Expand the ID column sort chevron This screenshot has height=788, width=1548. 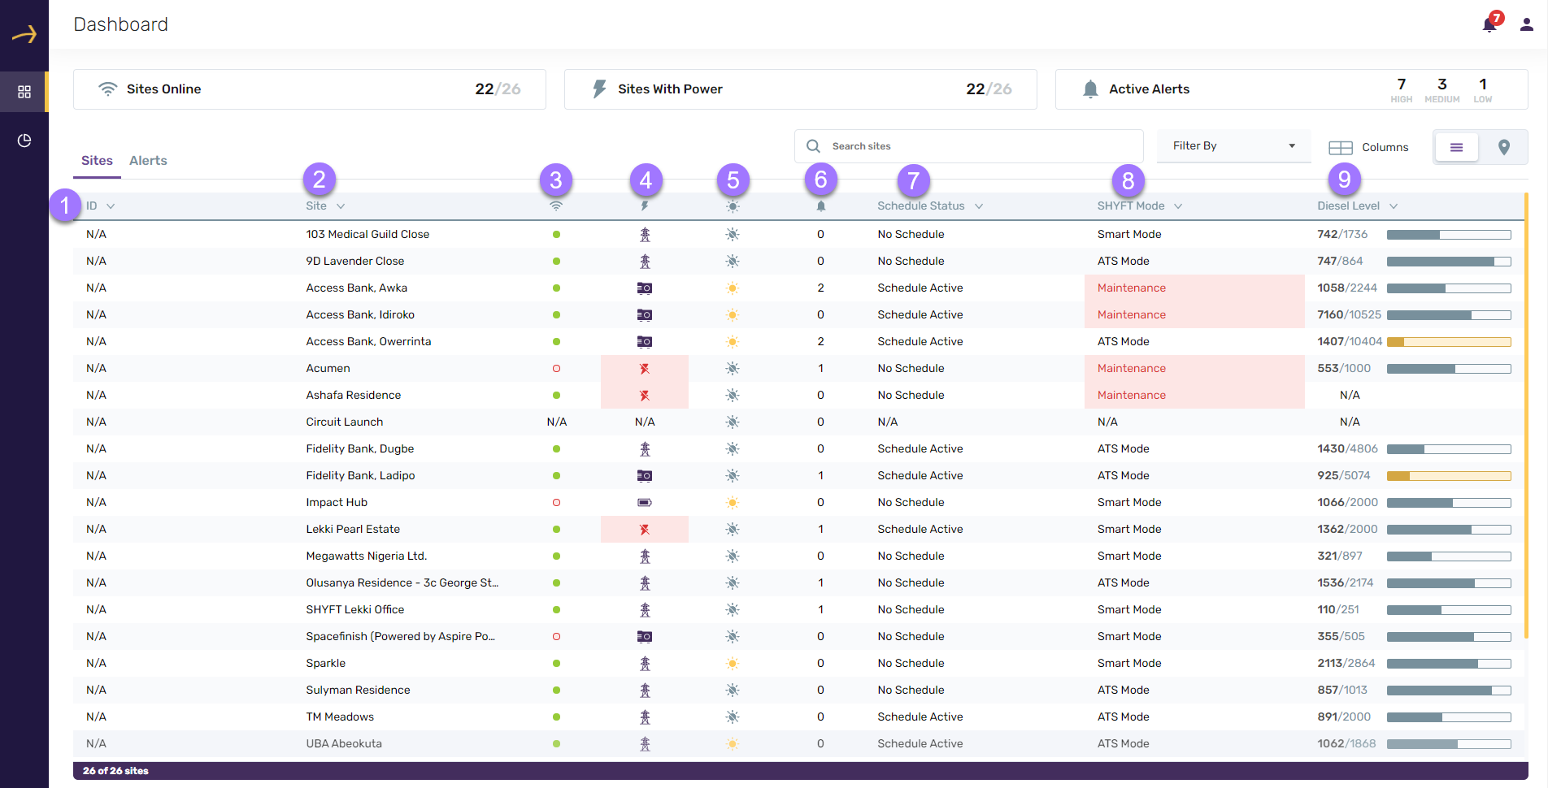pos(111,206)
